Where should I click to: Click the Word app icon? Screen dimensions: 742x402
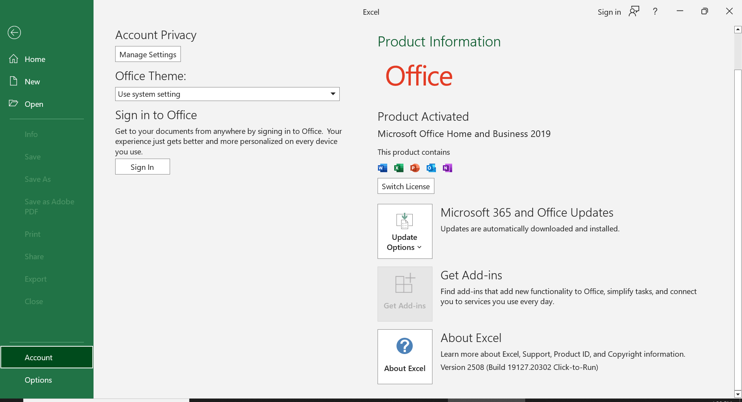[383, 168]
